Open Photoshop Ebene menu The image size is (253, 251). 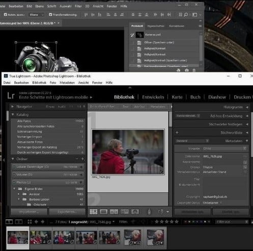[40, 6]
